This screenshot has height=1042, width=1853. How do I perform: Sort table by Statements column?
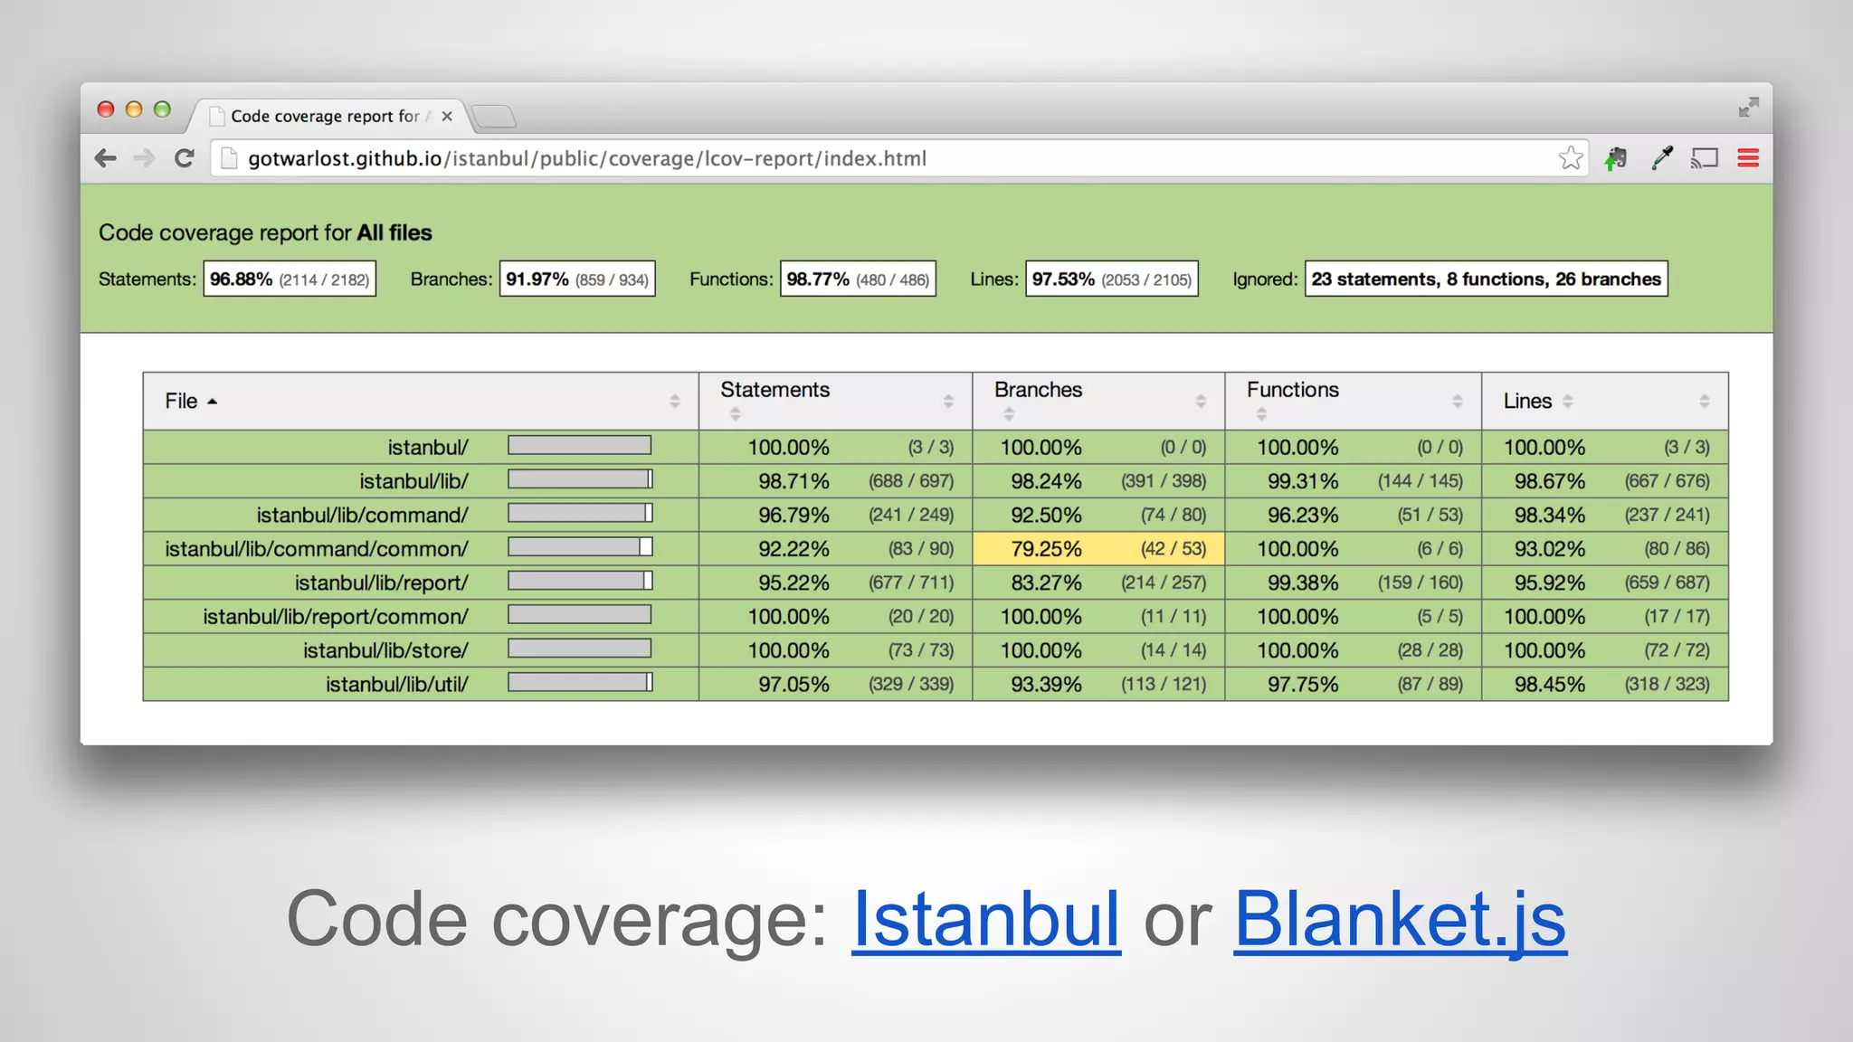(x=774, y=390)
